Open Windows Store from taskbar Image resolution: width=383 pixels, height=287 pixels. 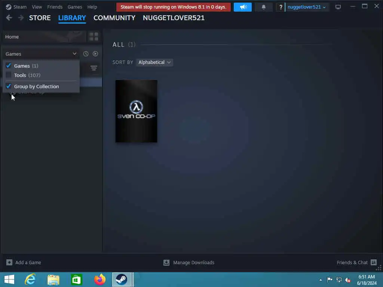[x=76, y=280]
